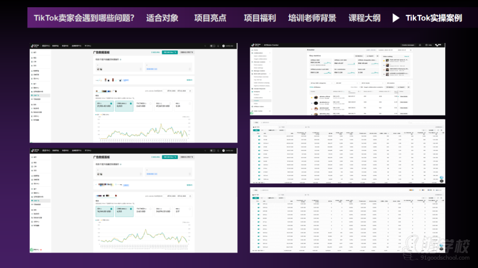Select the 项目亮点 tab
The height and width of the screenshot is (268, 478).
(x=210, y=18)
